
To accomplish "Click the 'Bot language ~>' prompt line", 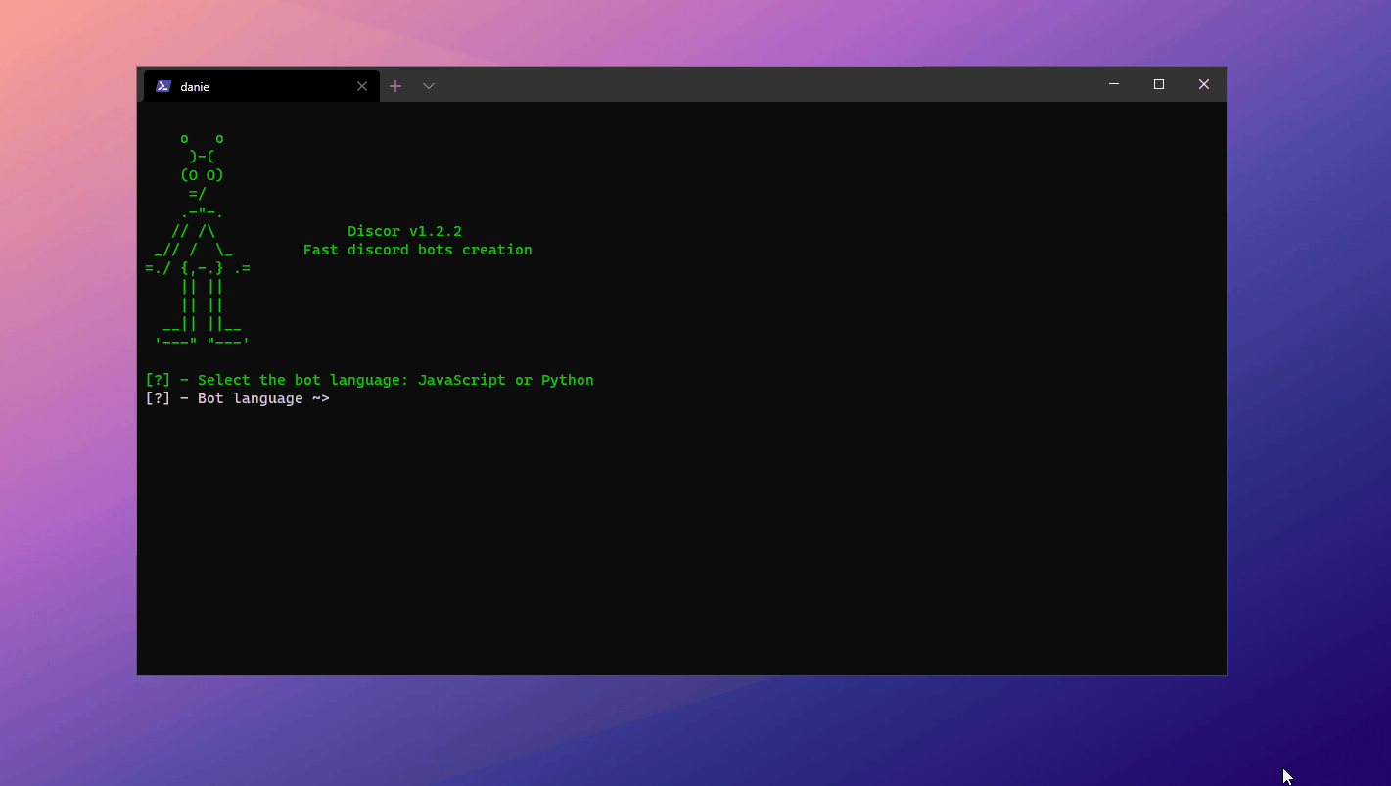I will (x=237, y=398).
